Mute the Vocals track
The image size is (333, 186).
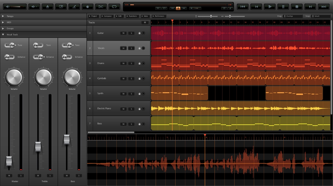[x=123, y=48]
